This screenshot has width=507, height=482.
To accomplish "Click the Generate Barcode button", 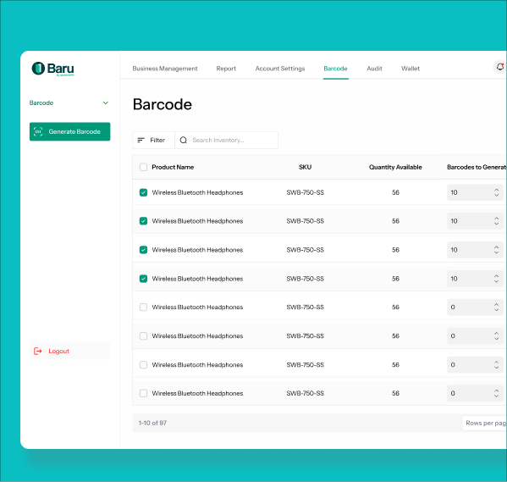I will tap(70, 132).
